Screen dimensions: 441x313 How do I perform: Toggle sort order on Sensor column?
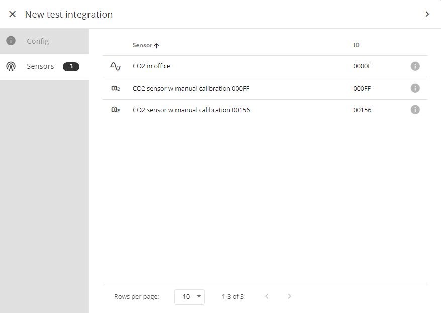(145, 45)
